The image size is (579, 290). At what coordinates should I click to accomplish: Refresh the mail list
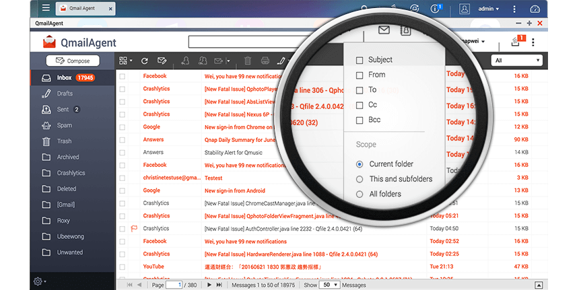click(x=144, y=61)
